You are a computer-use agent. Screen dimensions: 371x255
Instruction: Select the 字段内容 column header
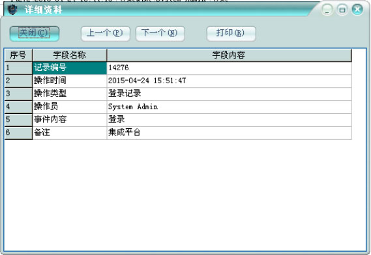[x=229, y=55]
